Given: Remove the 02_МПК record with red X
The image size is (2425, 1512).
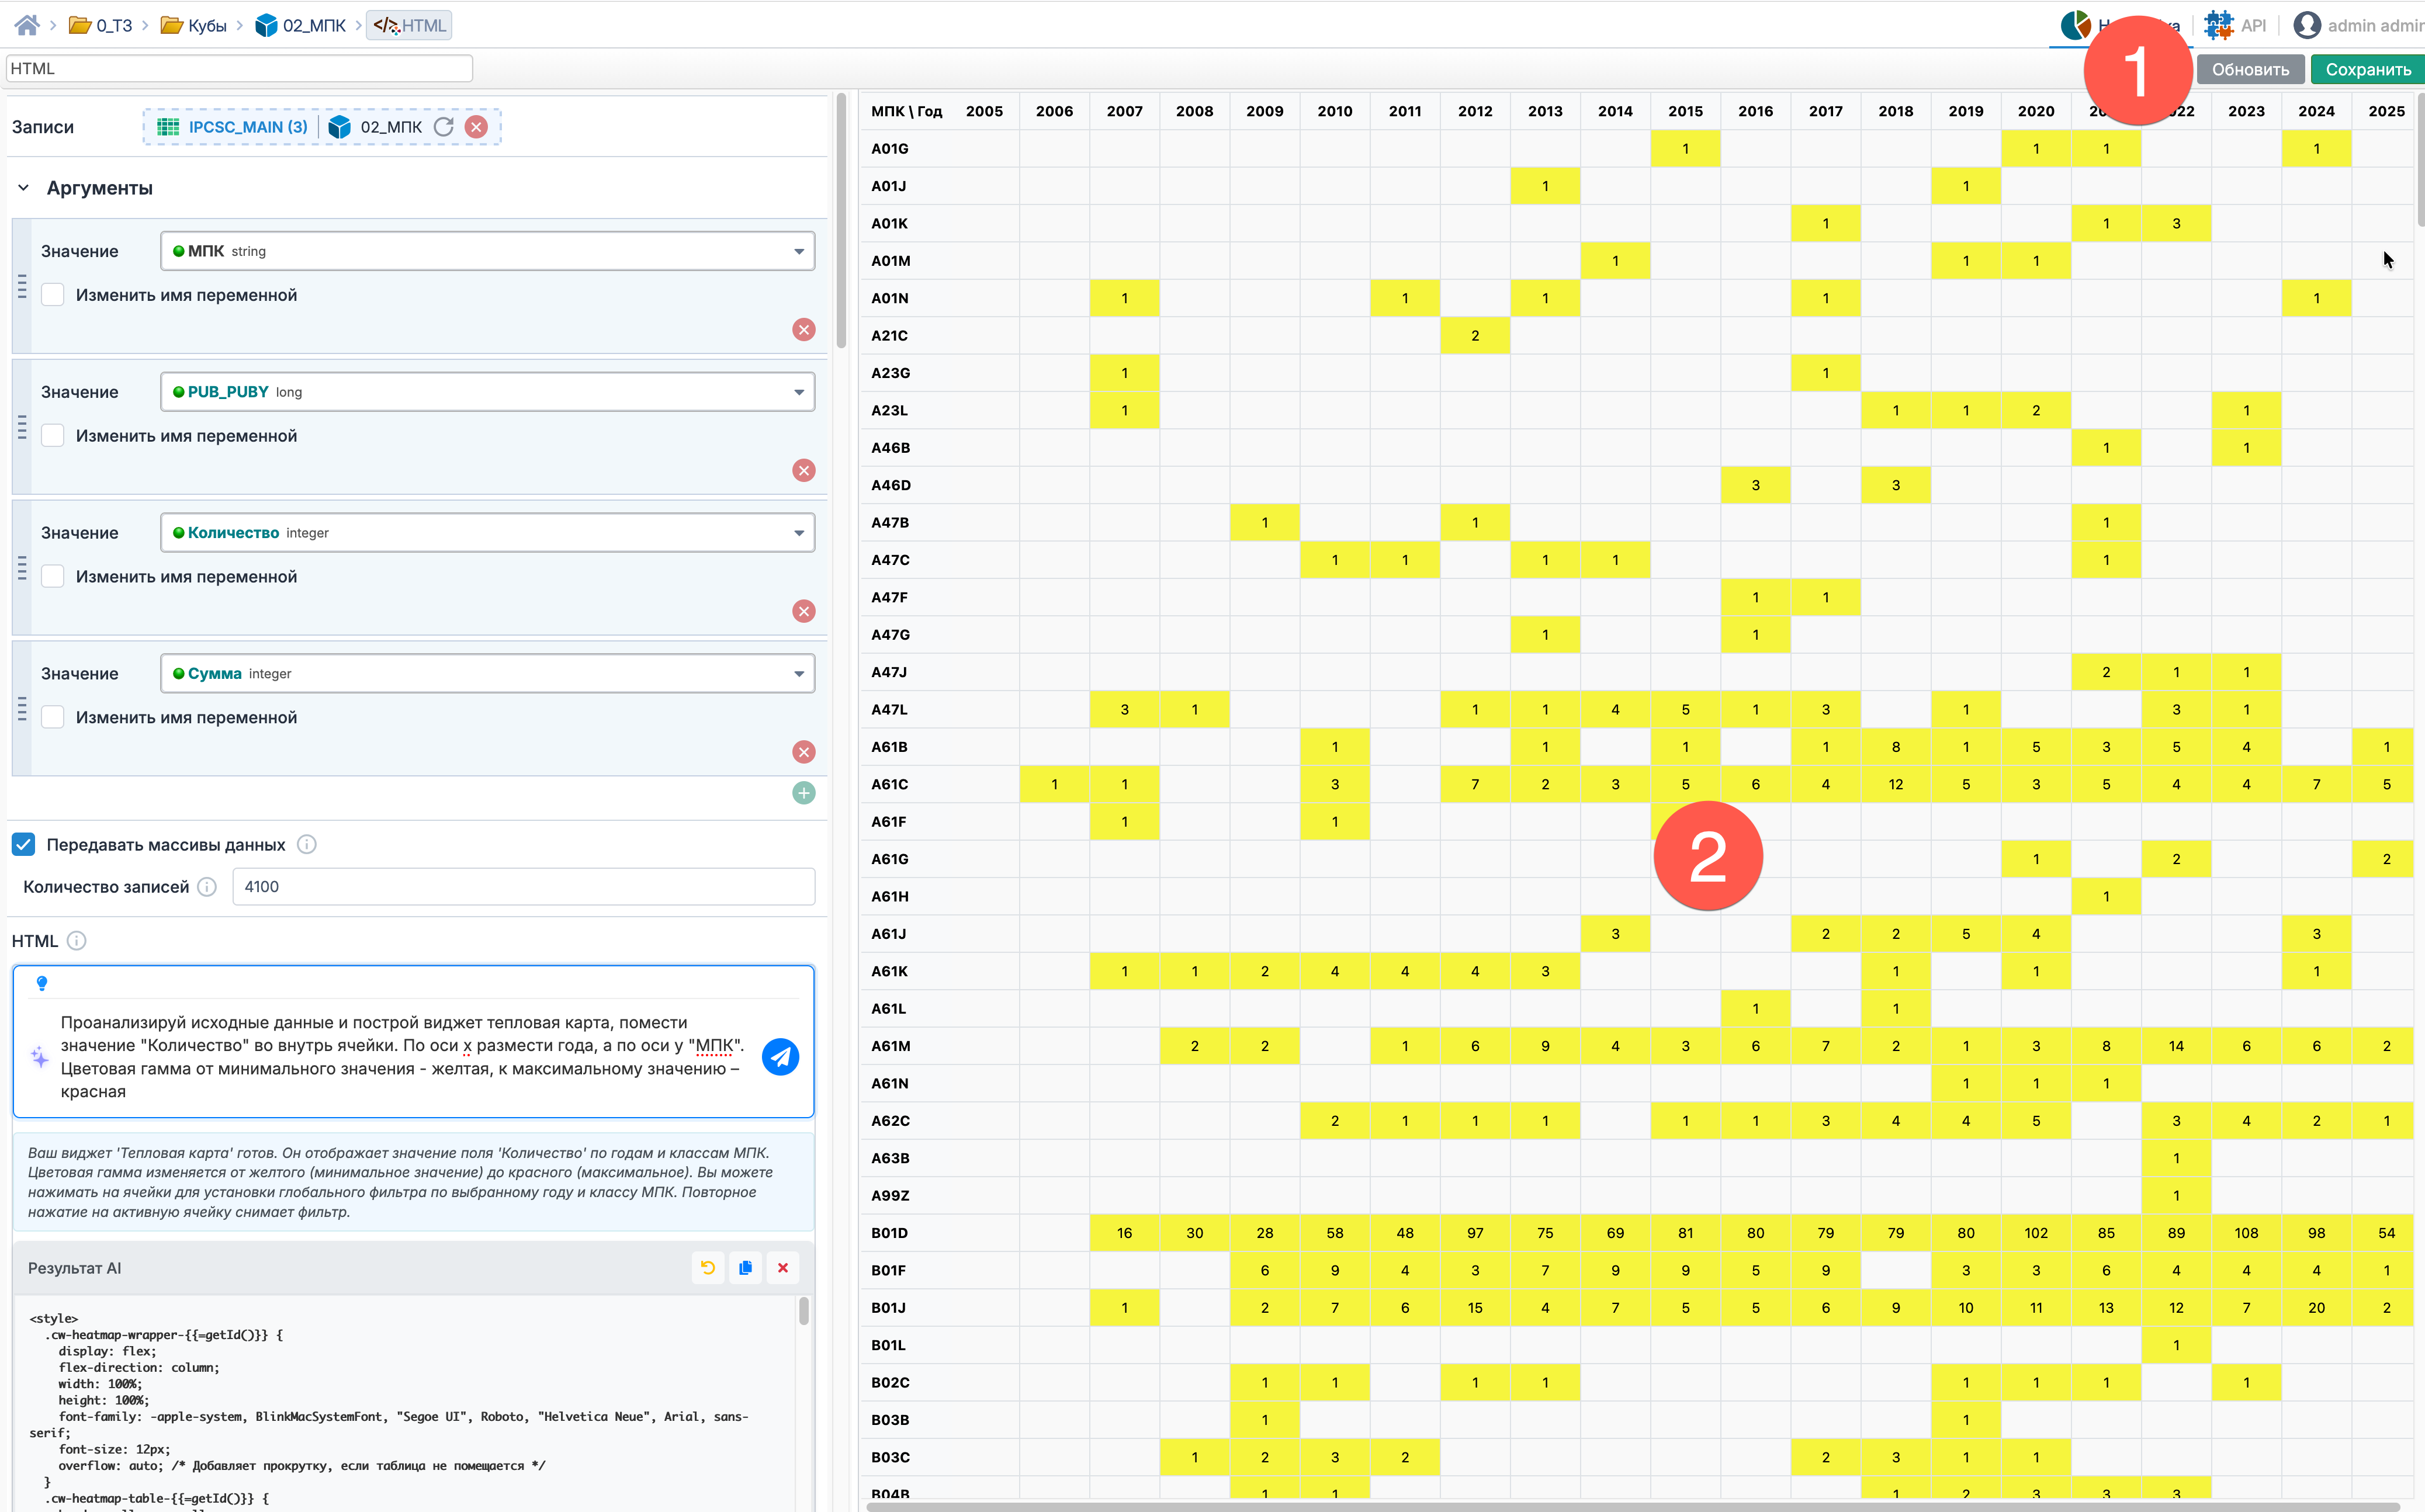Looking at the screenshot, I should (x=477, y=127).
